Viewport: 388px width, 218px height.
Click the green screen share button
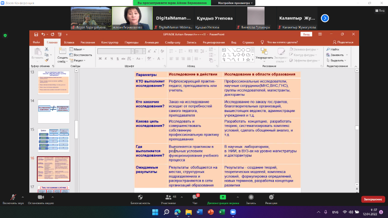click(x=223, y=198)
